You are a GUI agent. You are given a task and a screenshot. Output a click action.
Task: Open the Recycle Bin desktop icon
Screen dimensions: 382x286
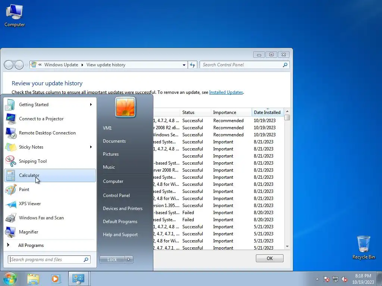tap(363, 247)
